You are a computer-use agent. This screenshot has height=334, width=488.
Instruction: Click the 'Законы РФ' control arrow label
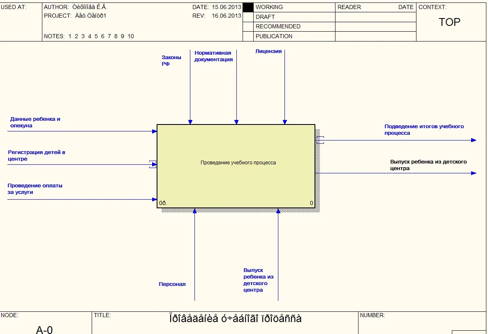click(x=171, y=61)
